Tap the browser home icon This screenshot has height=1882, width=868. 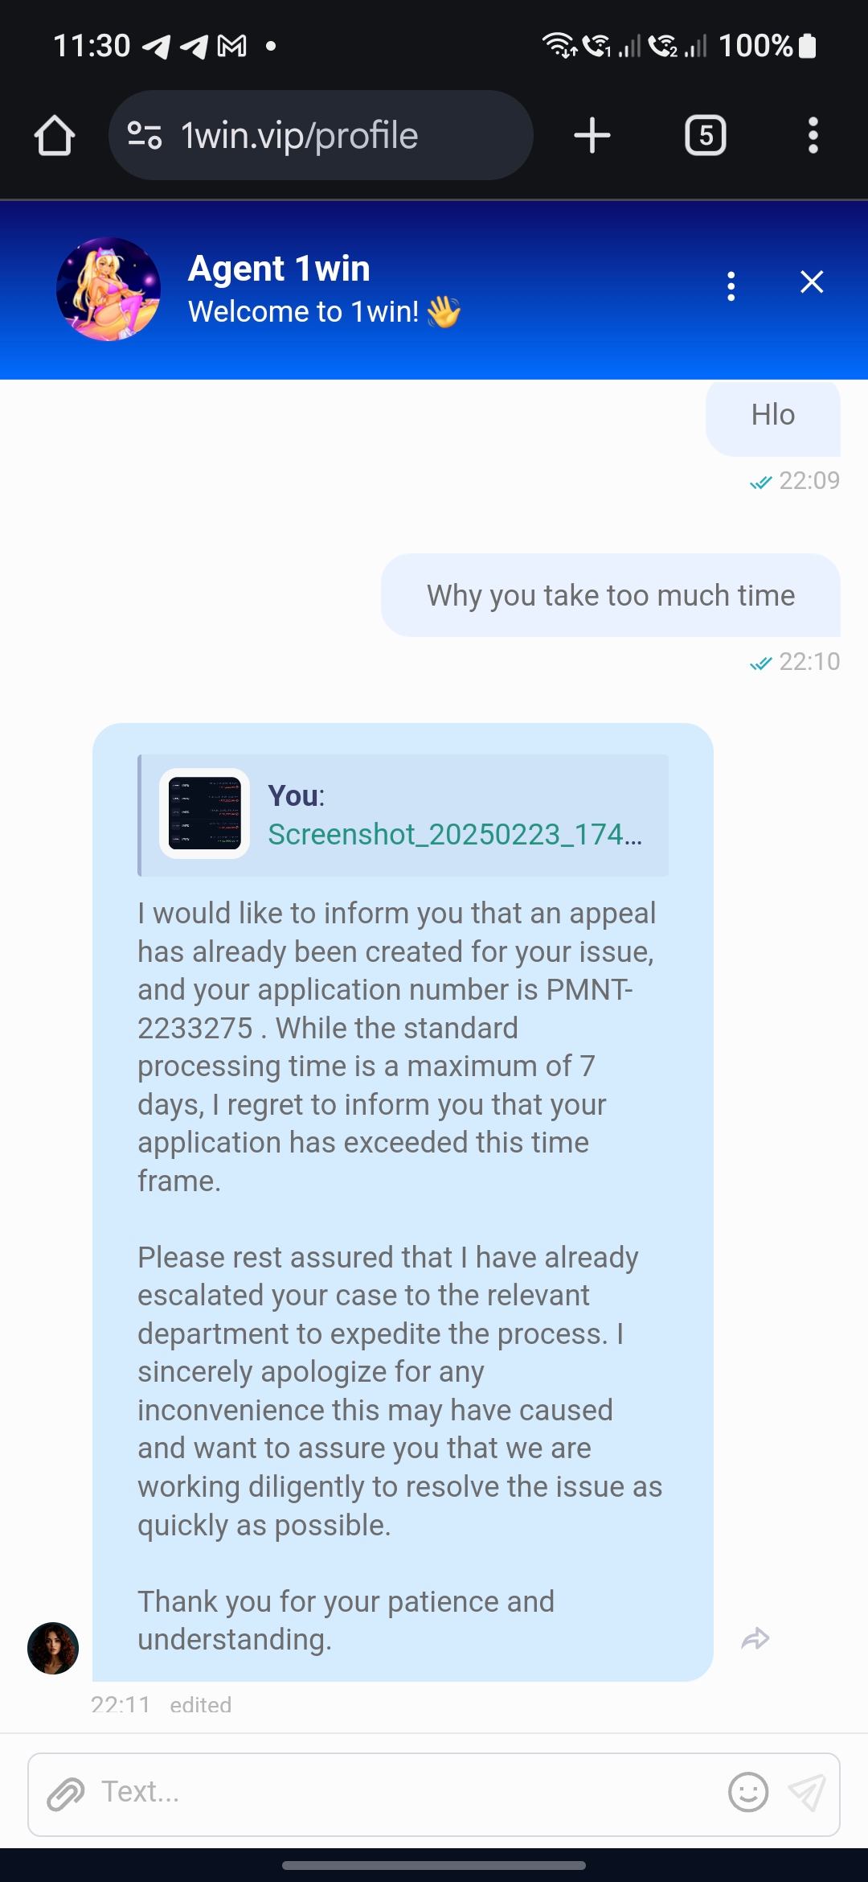55,135
